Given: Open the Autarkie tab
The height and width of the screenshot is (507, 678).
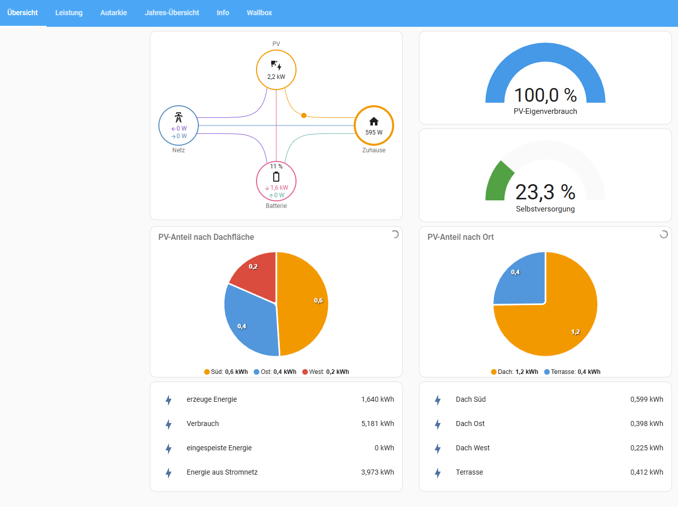Looking at the screenshot, I should click(x=113, y=13).
